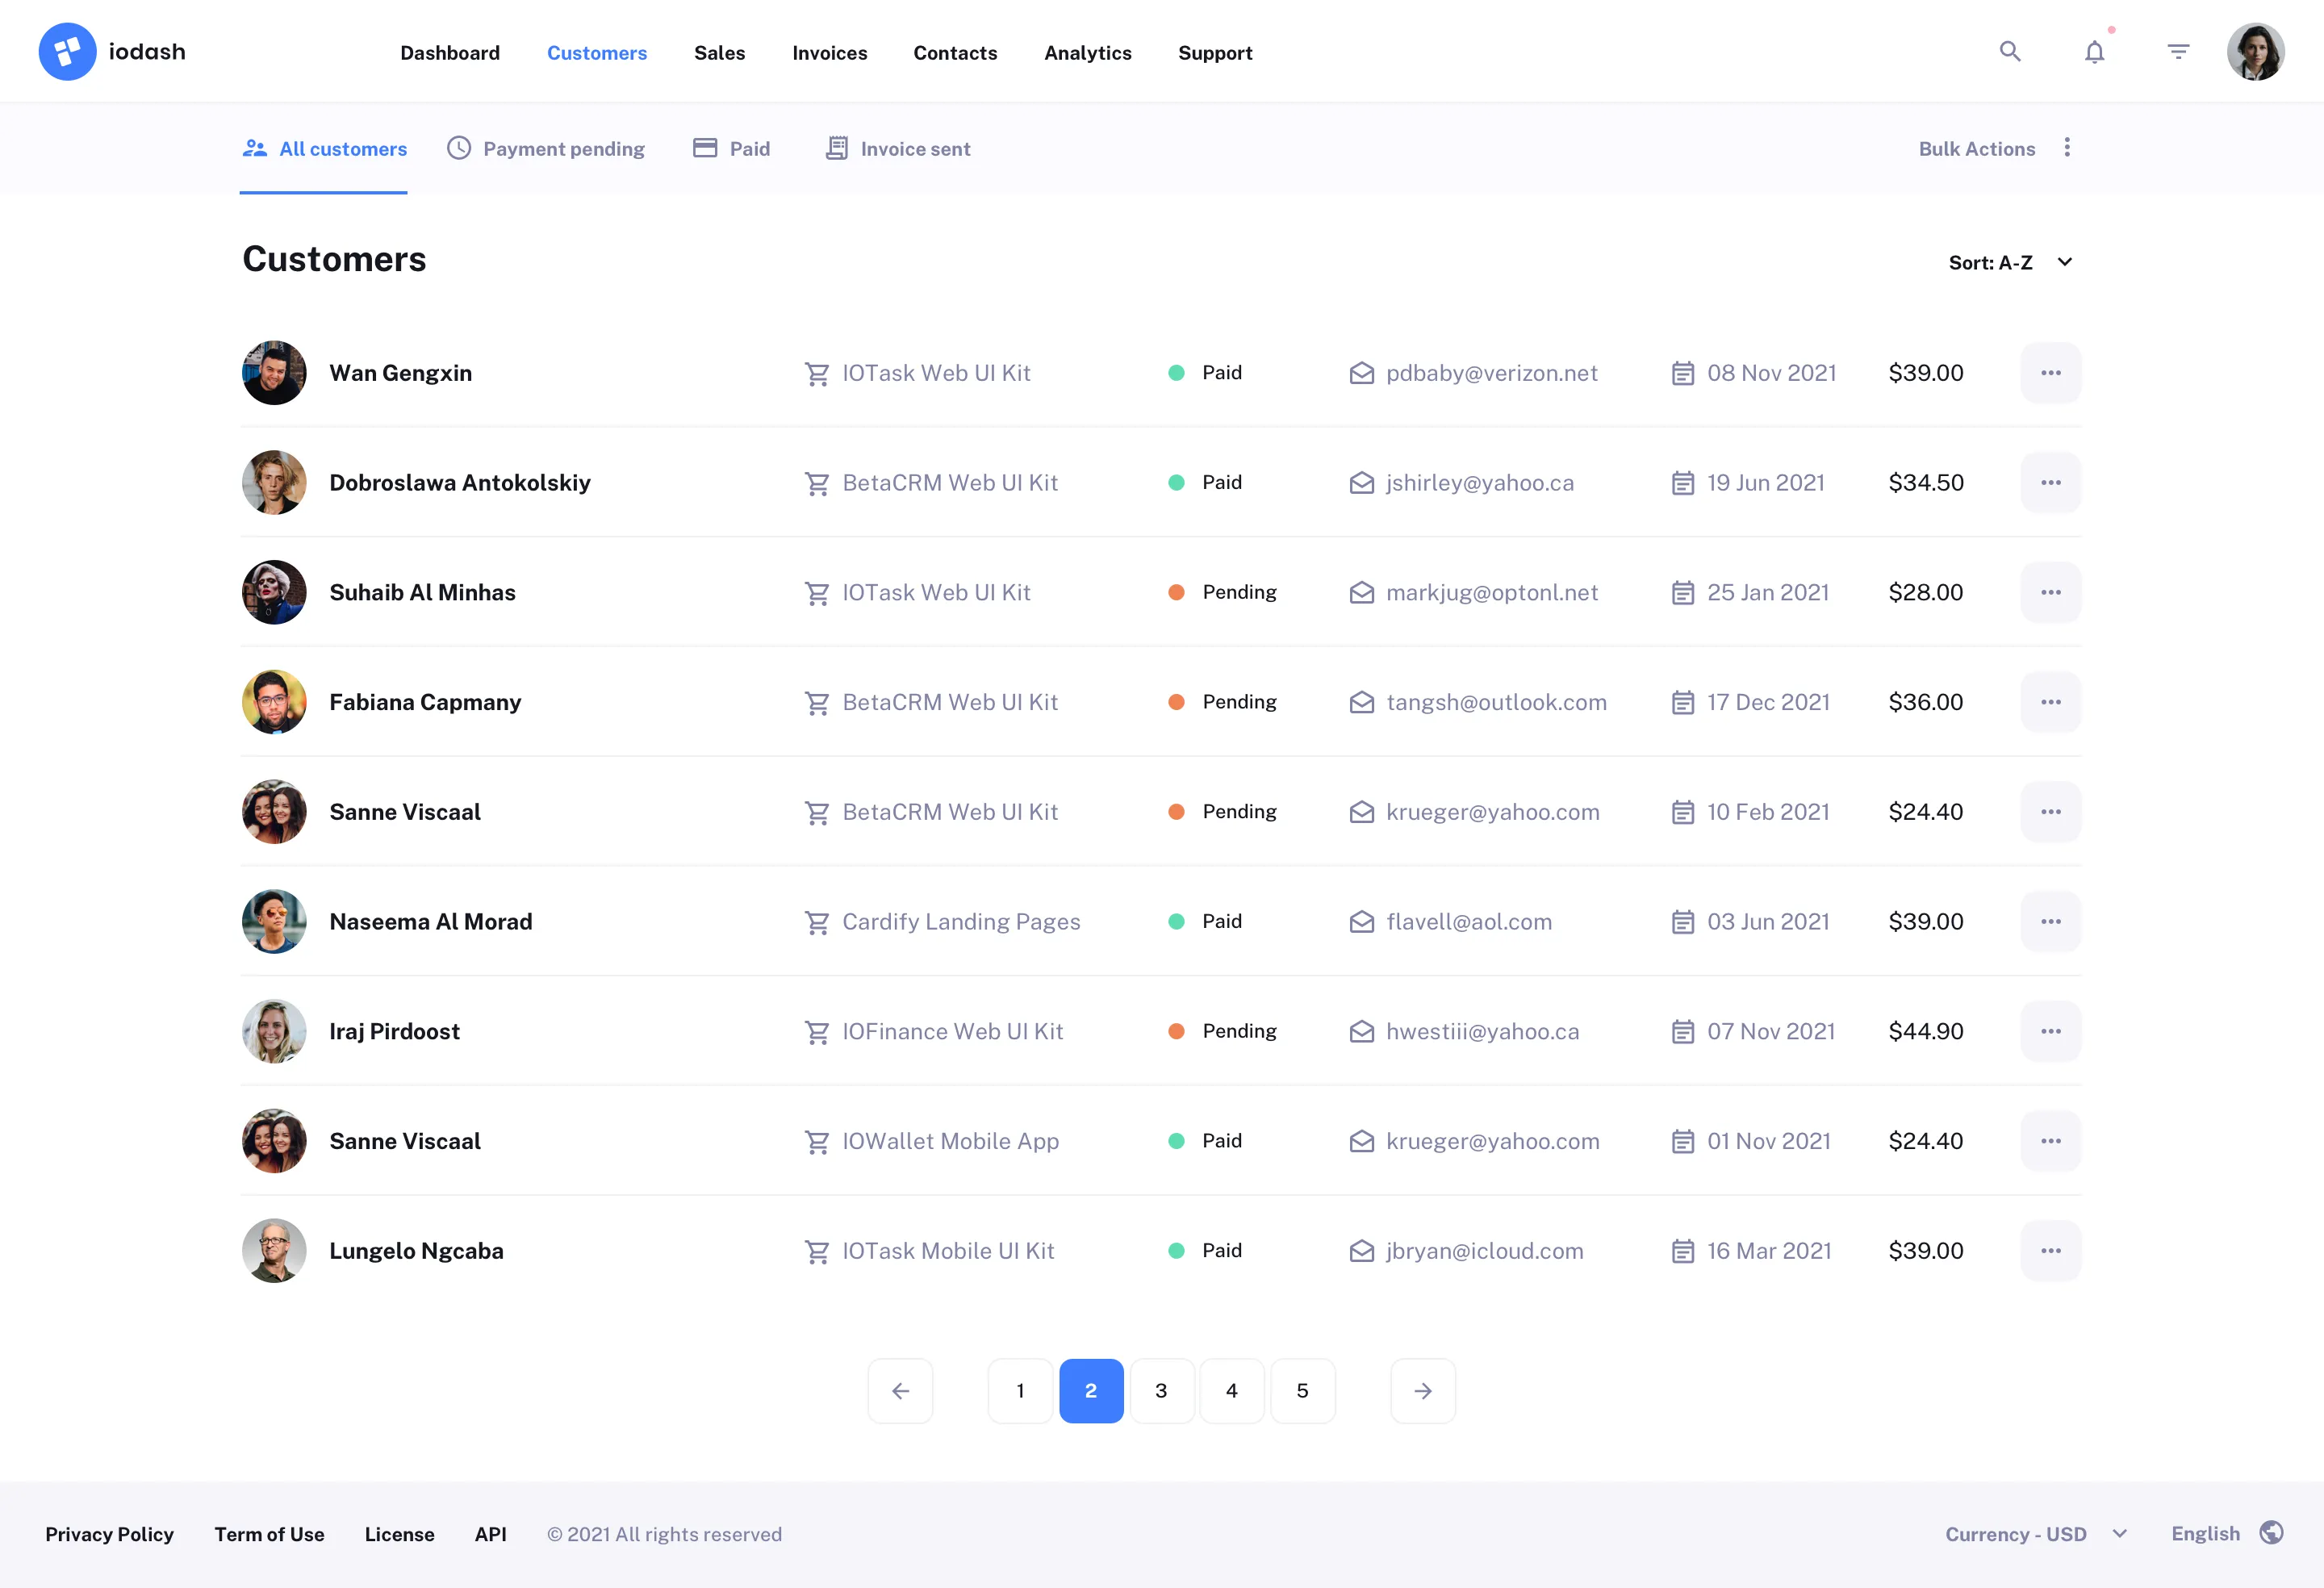Open the Sort A-Z dropdown
Image resolution: width=2324 pixels, height=1588 pixels.
2012,262
